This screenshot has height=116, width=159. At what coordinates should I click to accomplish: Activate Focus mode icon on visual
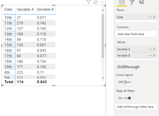96,2
